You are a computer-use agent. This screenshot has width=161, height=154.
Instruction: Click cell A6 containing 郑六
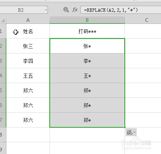click(28, 105)
